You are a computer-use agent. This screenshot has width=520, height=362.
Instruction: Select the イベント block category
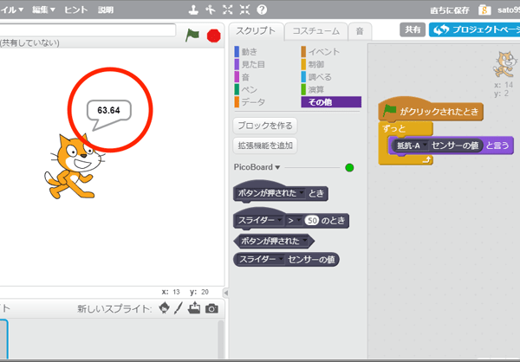pos(321,52)
